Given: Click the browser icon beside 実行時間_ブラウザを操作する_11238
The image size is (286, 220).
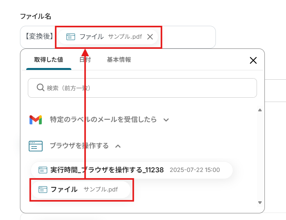Looking at the screenshot, I should click(x=43, y=170).
